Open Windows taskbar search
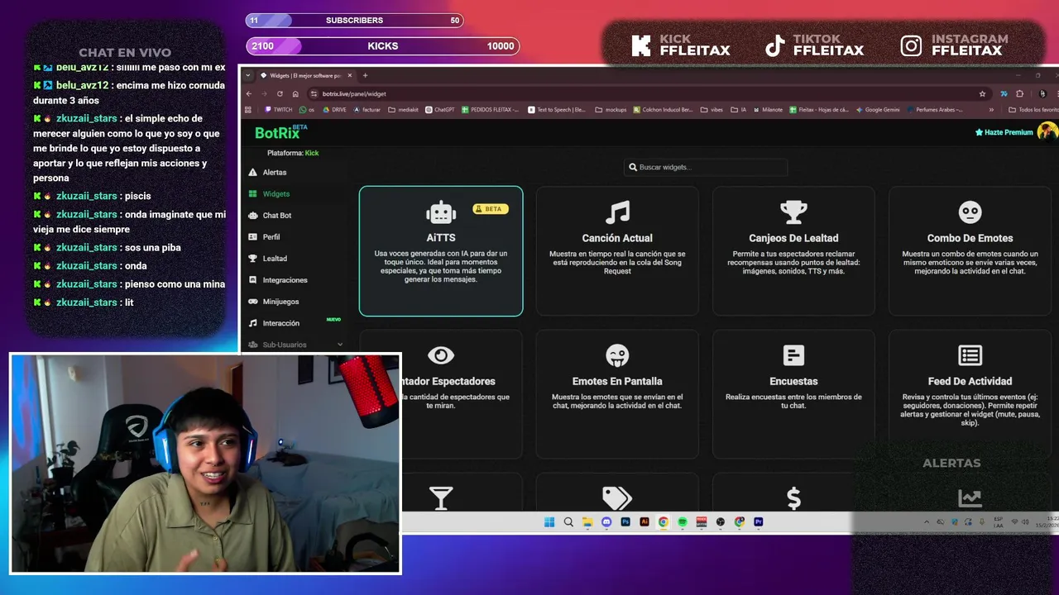This screenshot has height=595, width=1059. pos(568,521)
